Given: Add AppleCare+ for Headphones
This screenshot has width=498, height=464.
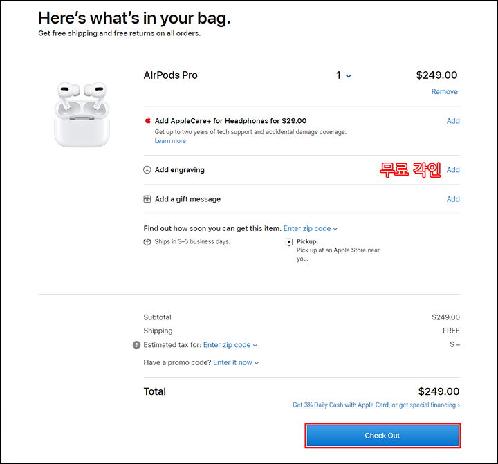Looking at the screenshot, I should (453, 121).
